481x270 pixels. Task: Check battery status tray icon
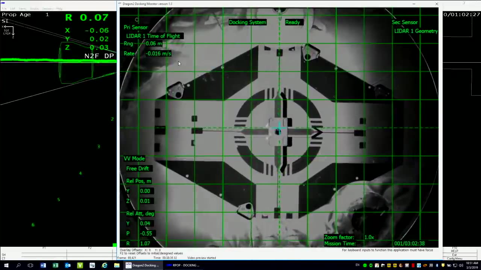(449, 265)
